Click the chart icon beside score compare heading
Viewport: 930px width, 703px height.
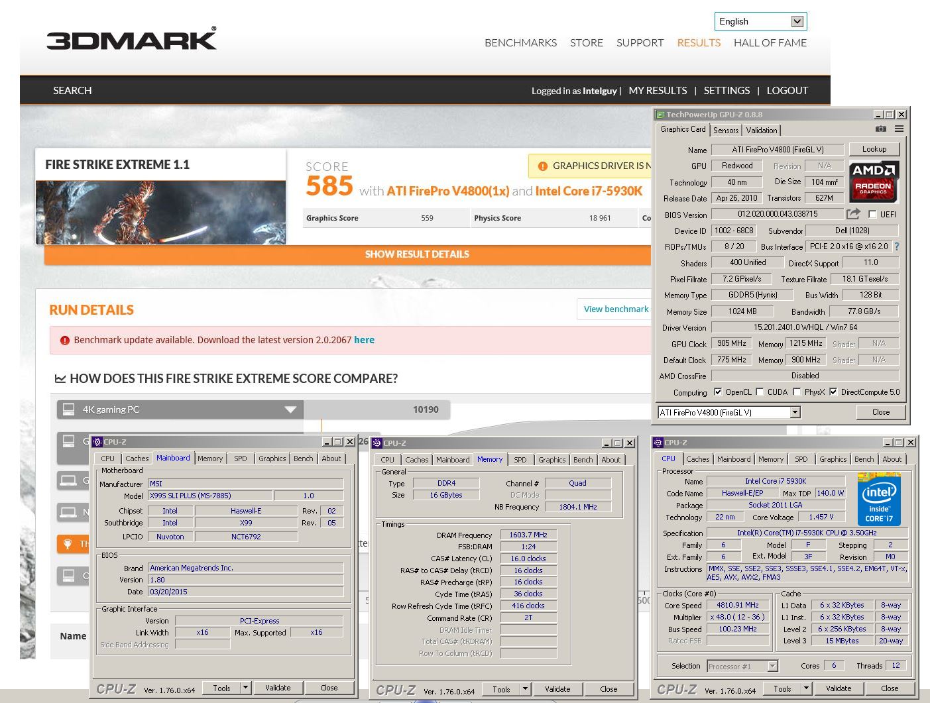click(60, 379)
